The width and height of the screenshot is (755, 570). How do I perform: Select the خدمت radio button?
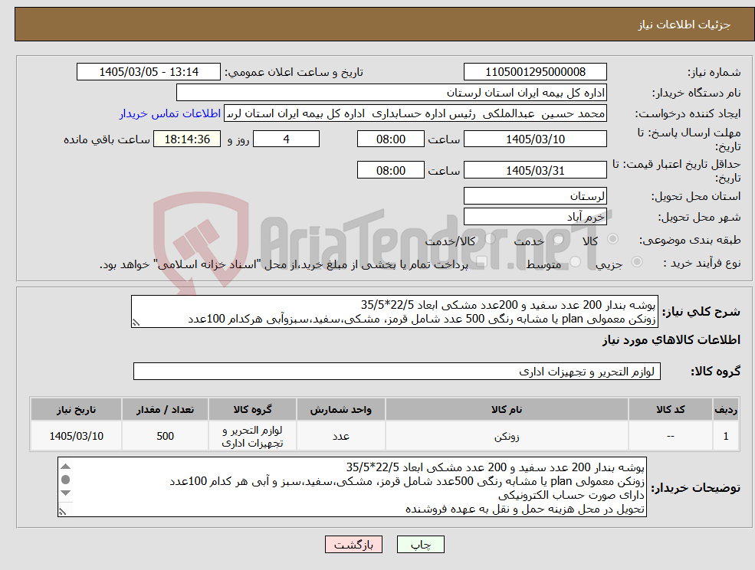559,239
